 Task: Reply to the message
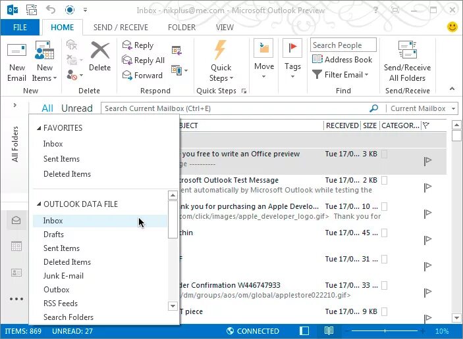[x=138, y=45]
